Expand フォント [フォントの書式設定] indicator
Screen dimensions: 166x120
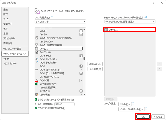coord(81,73)
